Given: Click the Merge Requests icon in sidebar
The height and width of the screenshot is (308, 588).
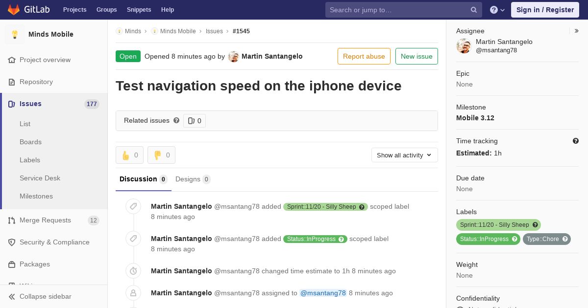Looking at the screenshot, I should [12, 220].
